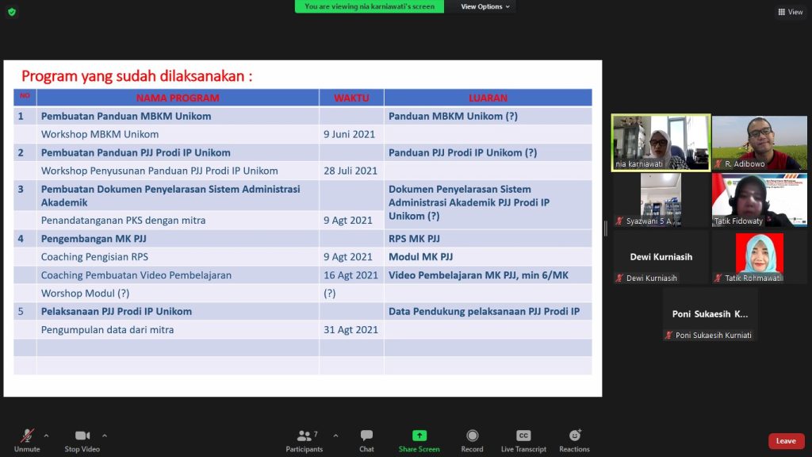Image resolution: width=812 pixels, height=457 pixels.
Task: Click the green encryption shield icon
Action: (x=12, y=11)
